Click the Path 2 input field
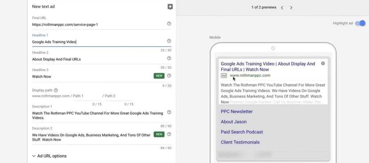The width and height of the screenshot is (369, 163). (x=119, y=96)
